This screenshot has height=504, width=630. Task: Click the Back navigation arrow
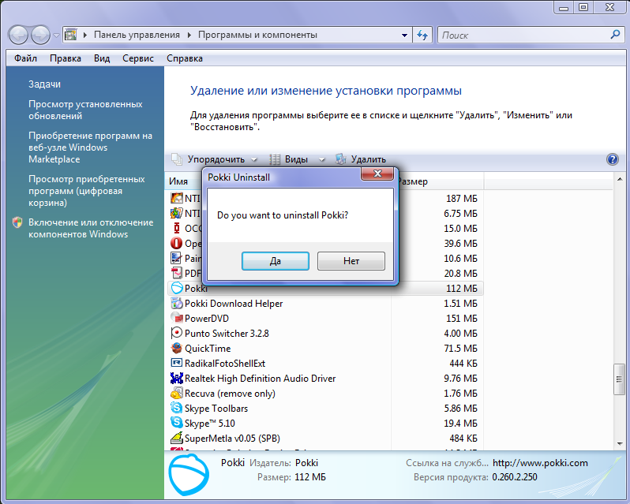coord(18,35)
